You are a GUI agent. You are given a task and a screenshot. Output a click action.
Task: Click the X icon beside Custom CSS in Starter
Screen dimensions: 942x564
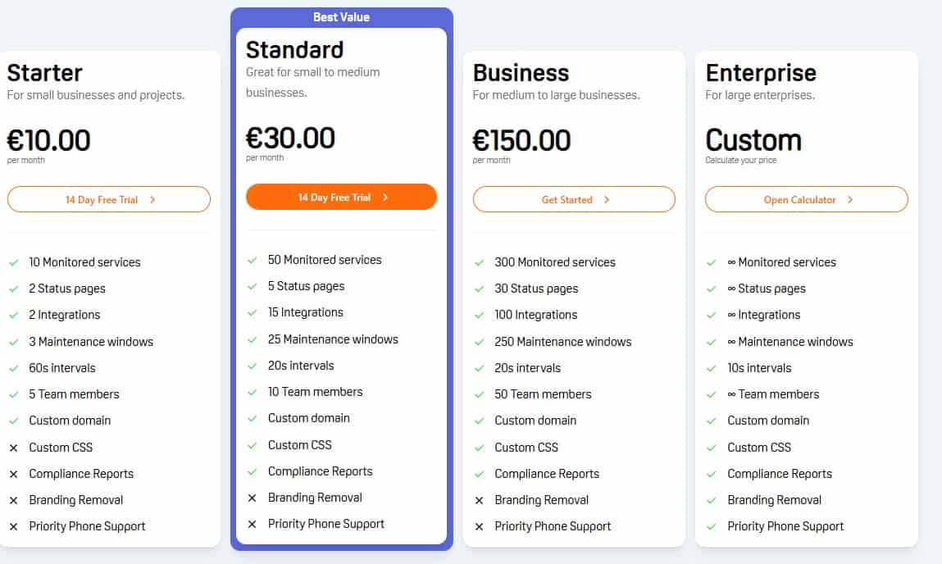click(x=15, y=448)
